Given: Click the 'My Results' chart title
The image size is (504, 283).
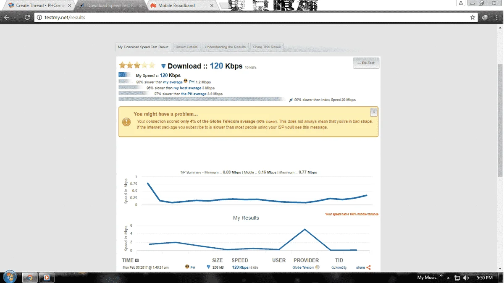Looking at the screenshot, I should click(x=246, y=218).
